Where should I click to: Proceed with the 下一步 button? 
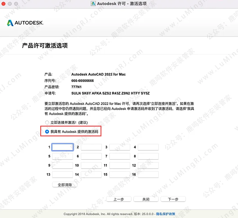click(x=173, y=199)
